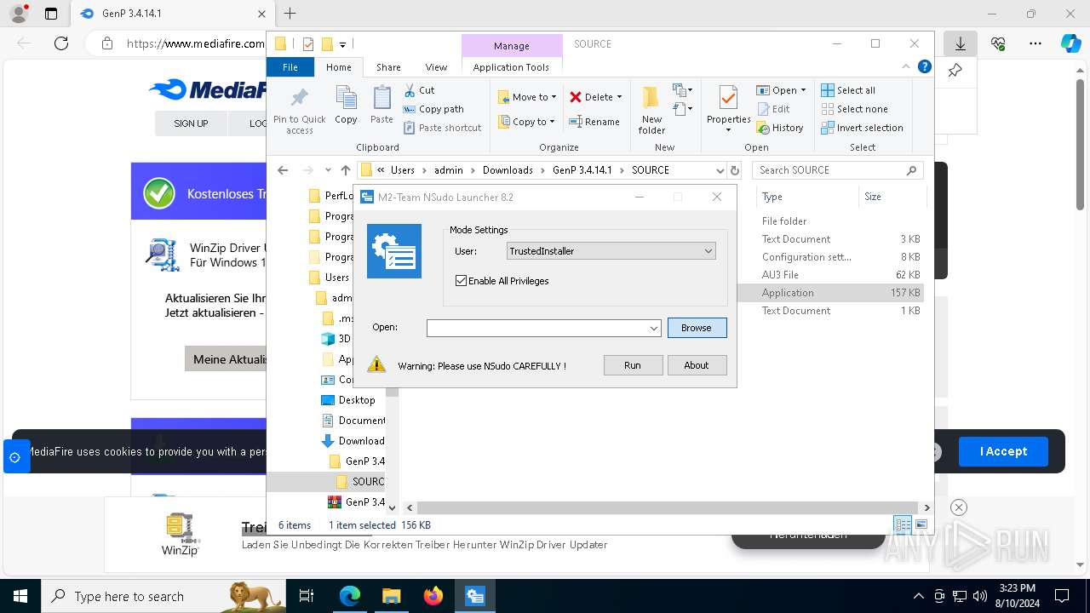Switch to the Share ribbon tab
The height and width of the screenshot is (613, 1090).
[388, 67]
